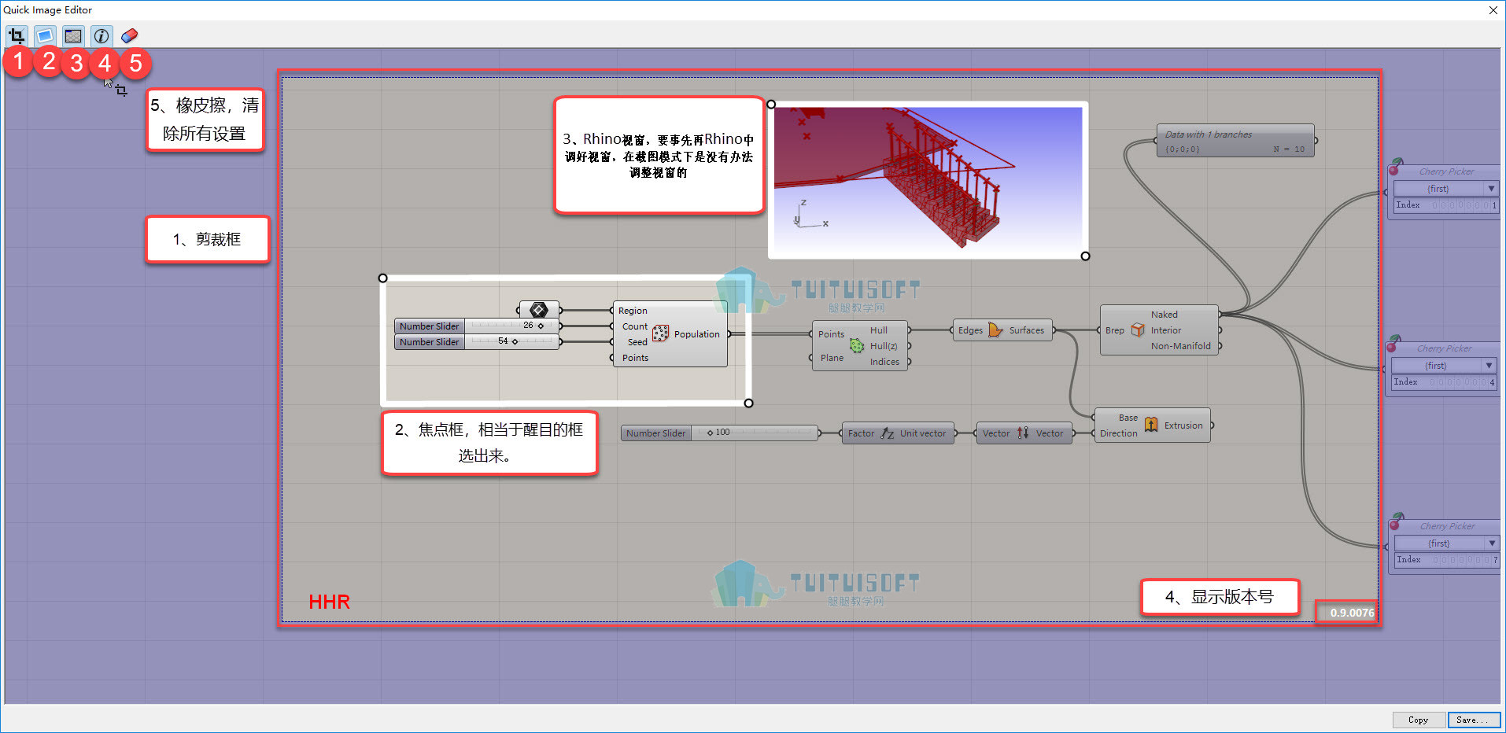This screenshot has height=733, width=1506.
Task: Click the Population component dice icon
Action: 661,333
